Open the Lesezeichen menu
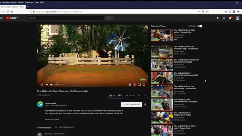The height and width of the screenshot is (136, 242). [29, 2]
